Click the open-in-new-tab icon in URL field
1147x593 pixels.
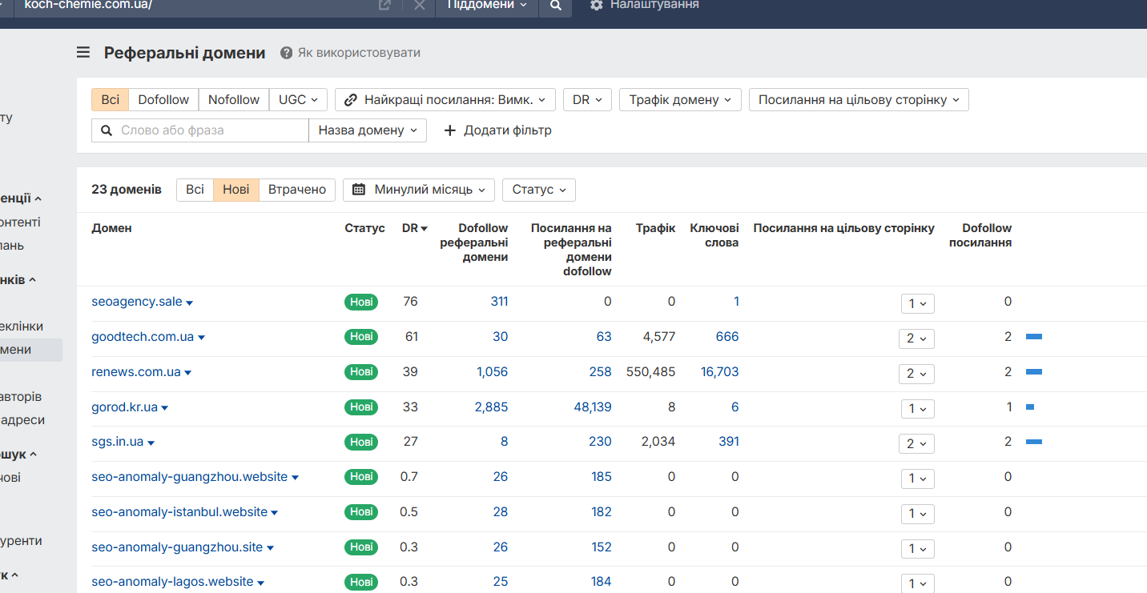(x=384, y=6)
